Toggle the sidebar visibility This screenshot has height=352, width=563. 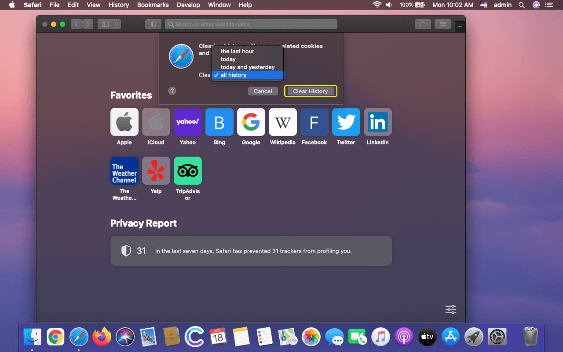[x=105, y=24]
